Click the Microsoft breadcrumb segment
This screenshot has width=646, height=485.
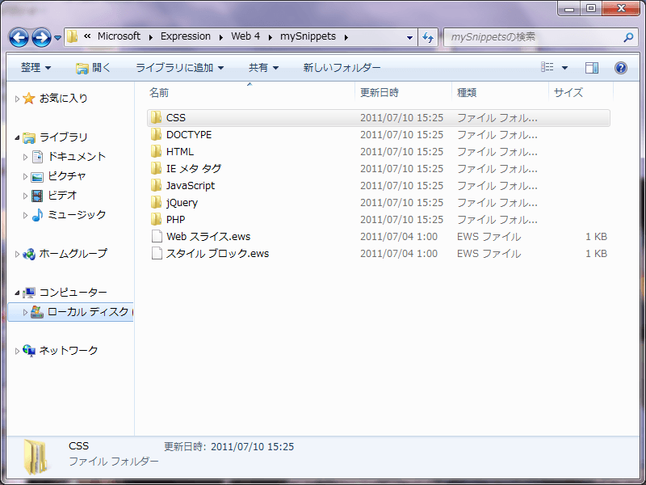tap(119, 36)
